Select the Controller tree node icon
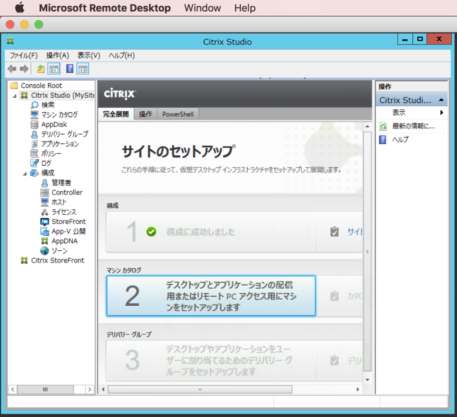This screenshot has height=417, width=457. pos(45,192)
